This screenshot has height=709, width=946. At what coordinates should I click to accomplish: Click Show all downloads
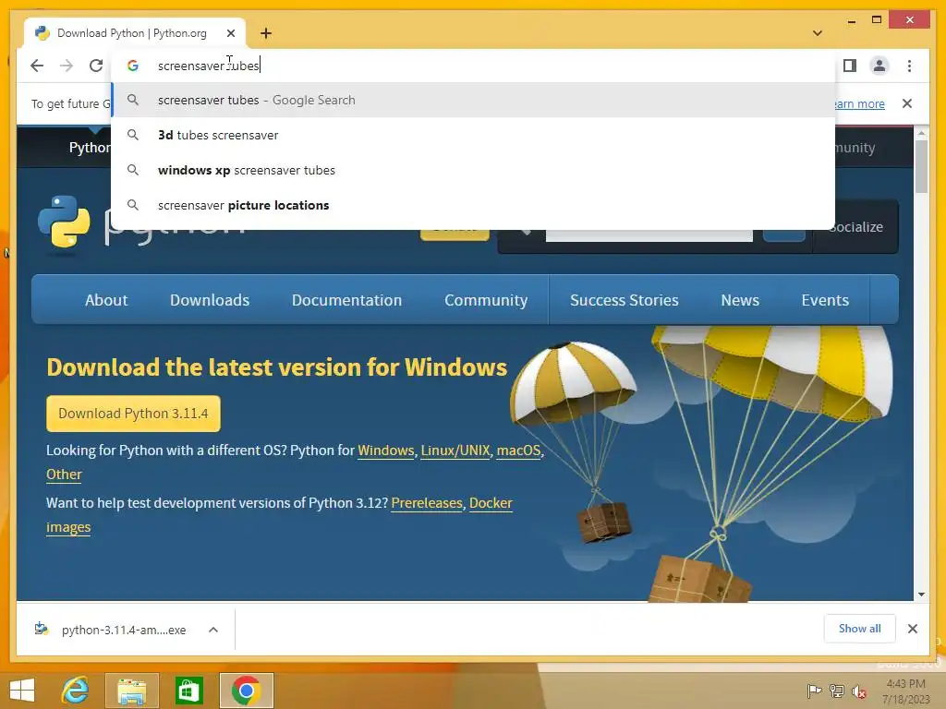(x=859, y=629)
